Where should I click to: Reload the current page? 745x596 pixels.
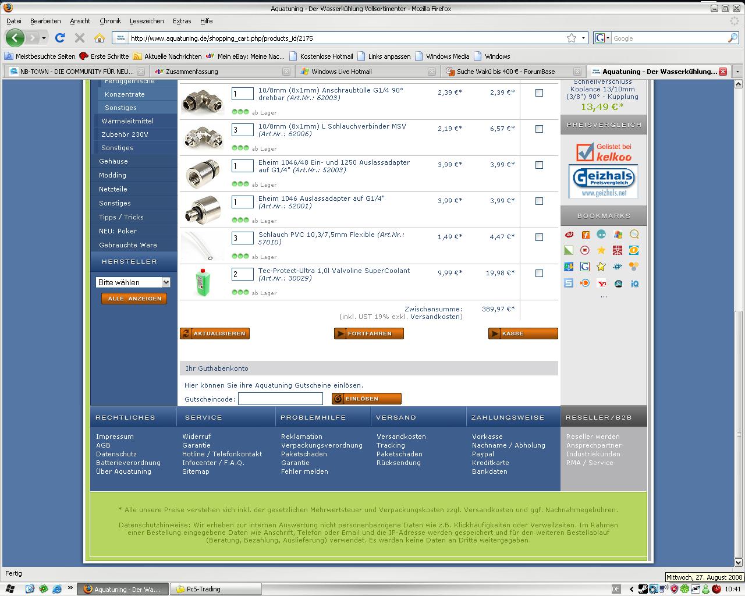(59, 38)
